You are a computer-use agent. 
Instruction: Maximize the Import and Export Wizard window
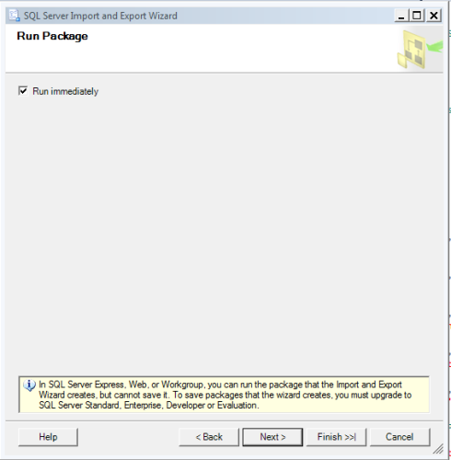coord(417,16)
